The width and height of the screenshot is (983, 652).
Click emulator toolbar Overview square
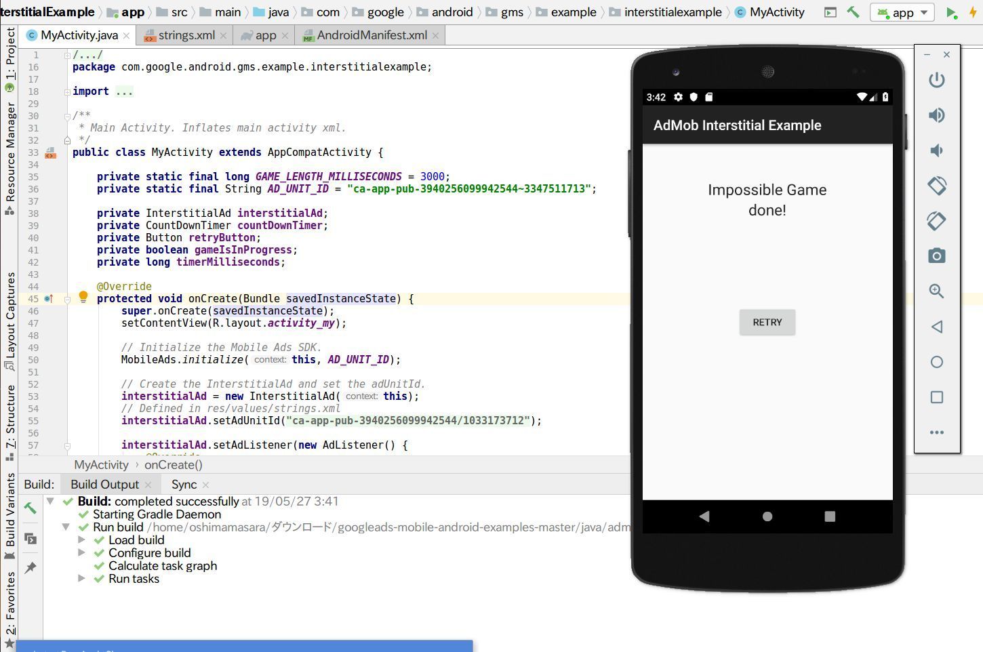click(936, 397)
